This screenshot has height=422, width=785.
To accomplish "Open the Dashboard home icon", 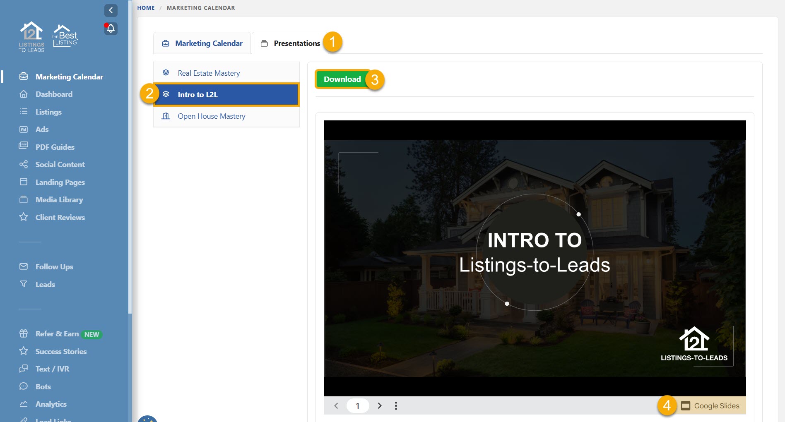I will tap(24, 94).
